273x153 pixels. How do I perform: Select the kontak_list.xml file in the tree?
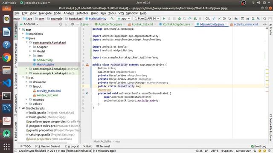(47, 95)
